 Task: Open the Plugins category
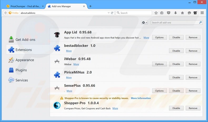(28, 70)
